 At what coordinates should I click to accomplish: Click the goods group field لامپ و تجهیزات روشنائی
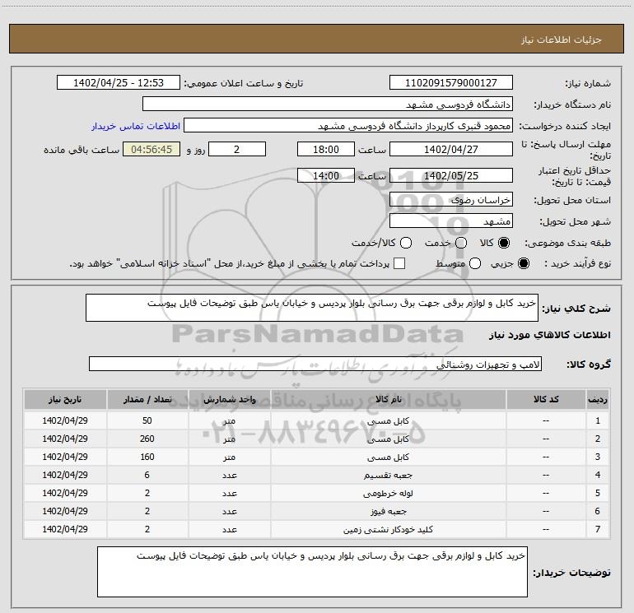point(315,364)
